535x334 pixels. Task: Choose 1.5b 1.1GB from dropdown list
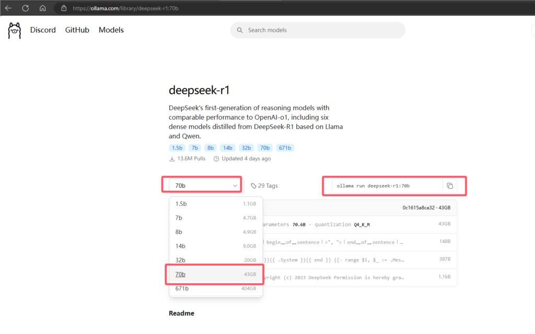(216, 204)
